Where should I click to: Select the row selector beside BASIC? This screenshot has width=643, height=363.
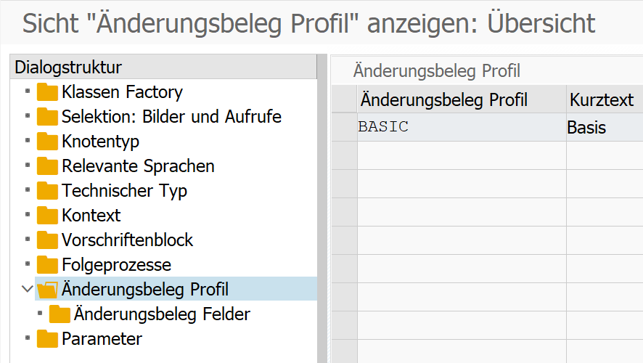344,127
